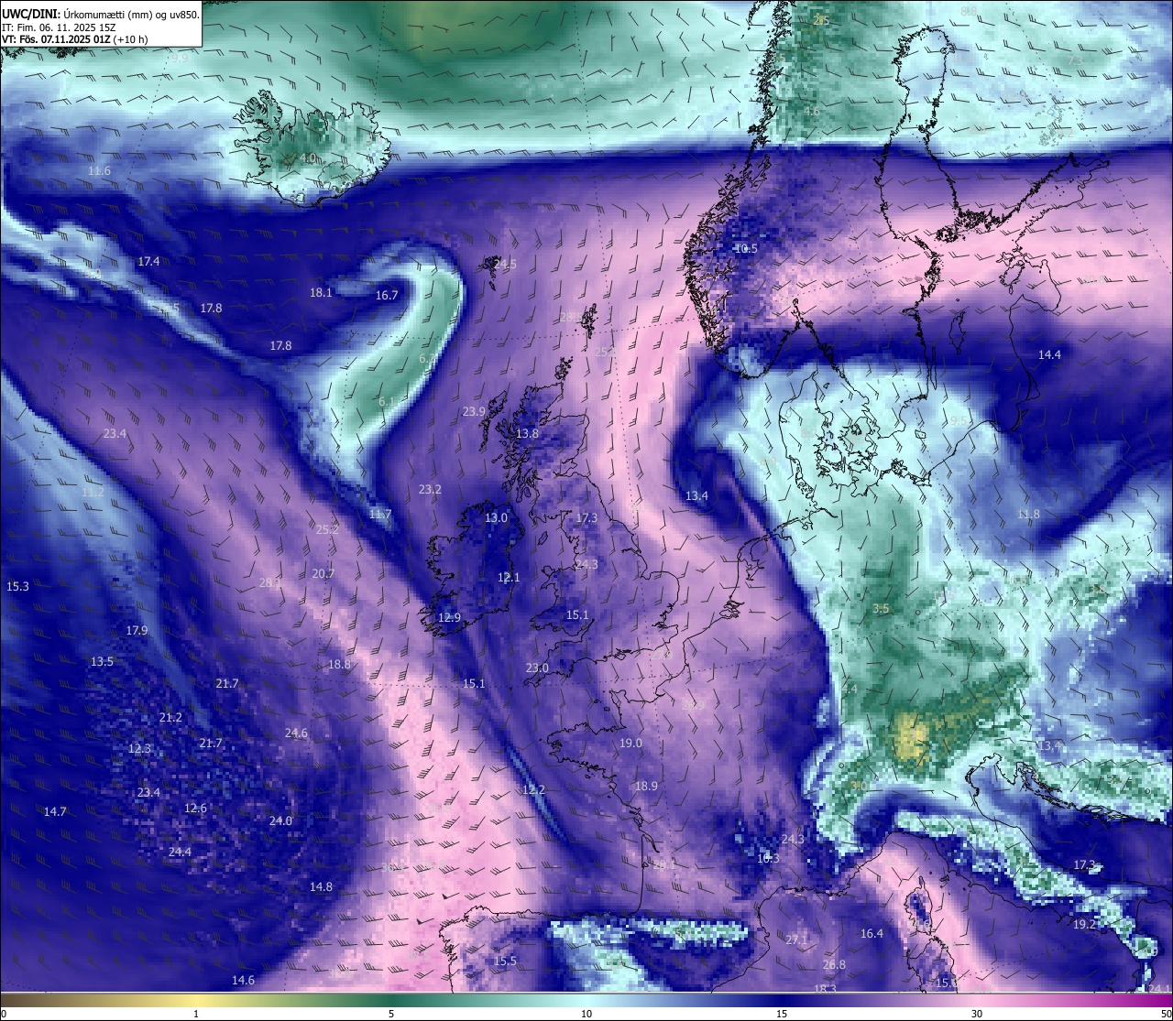Screen dimensions: 1173x1021
Task: Click the 24.6 value label
Action: click(296, 733)
